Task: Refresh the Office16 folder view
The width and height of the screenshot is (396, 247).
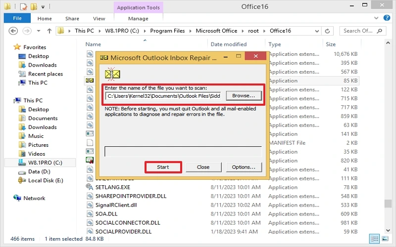Action: coord(327,31)
